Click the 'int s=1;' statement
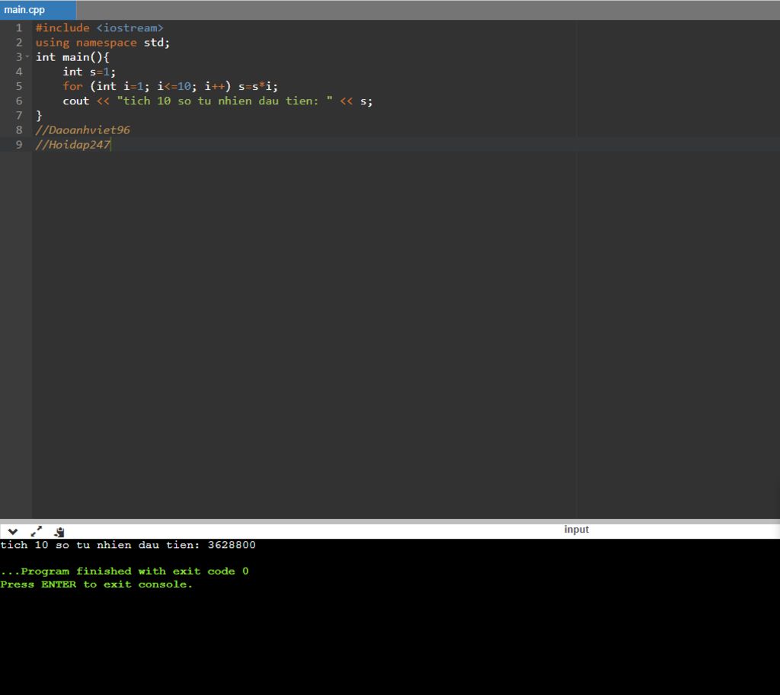 tap(89, 72)
